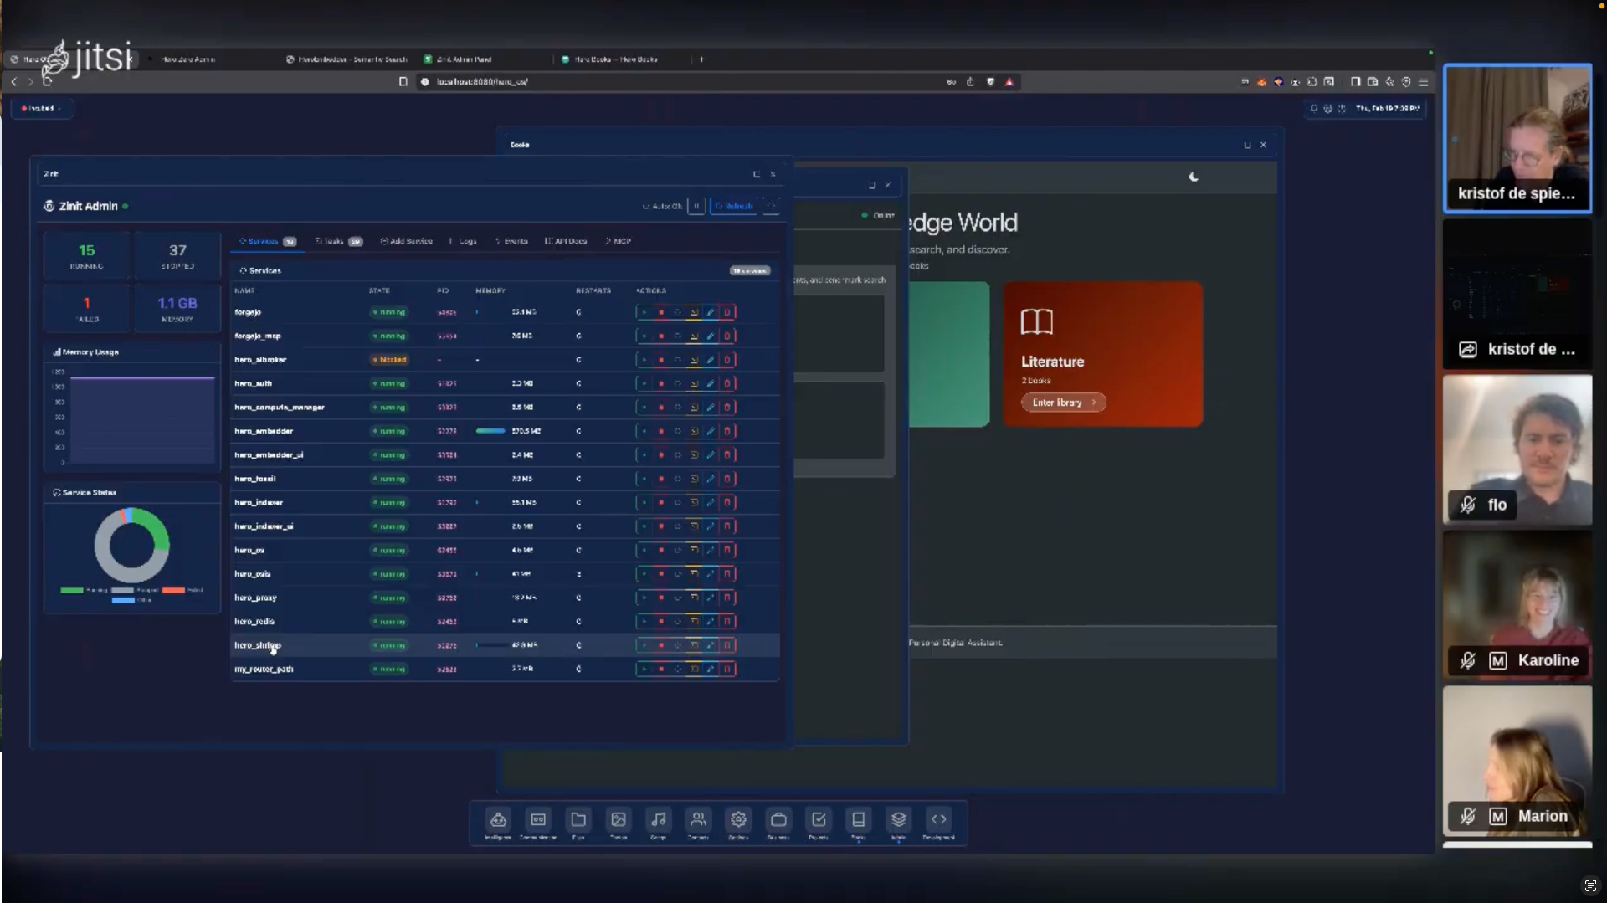
Task: Toggle dark mode moon icon
Action: [x=1194, y=177]
